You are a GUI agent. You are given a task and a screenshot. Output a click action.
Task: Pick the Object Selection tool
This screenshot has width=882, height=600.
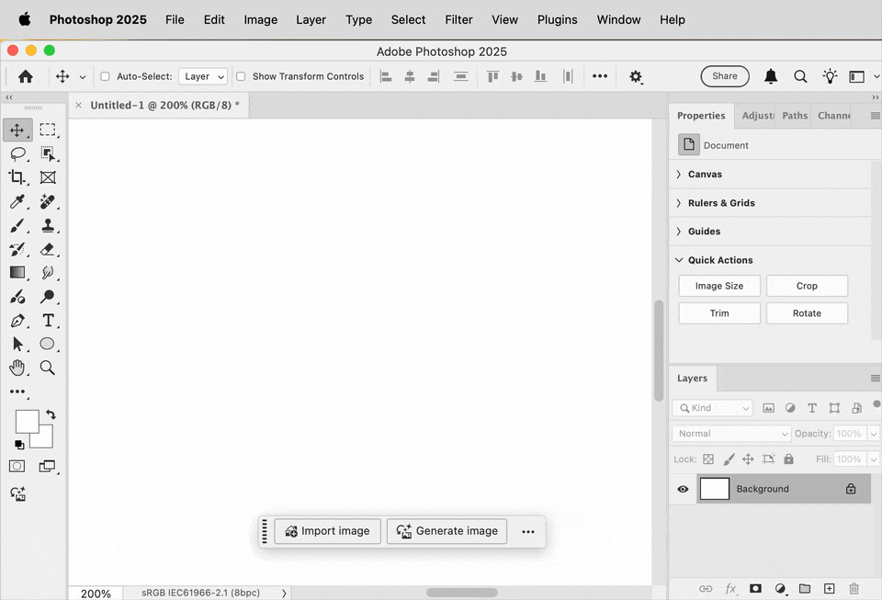pyautogui.click(x=48, y=153)
